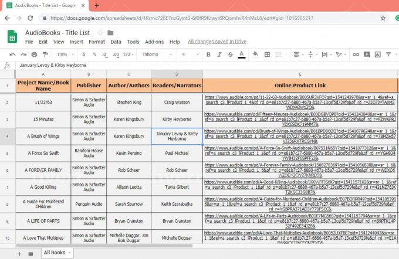
Task: Click the Create a filter icon
Action: [388, 54]
